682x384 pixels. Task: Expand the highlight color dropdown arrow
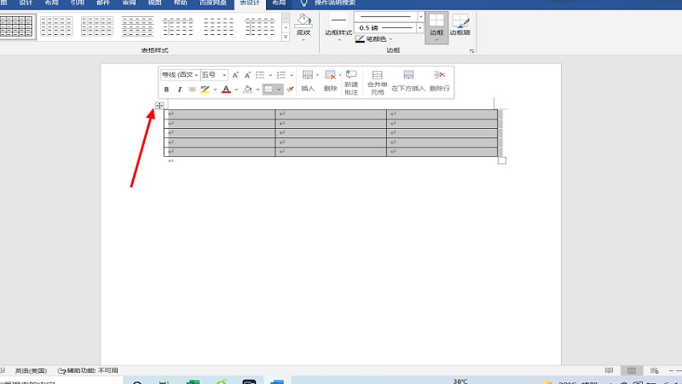point(215,90)
